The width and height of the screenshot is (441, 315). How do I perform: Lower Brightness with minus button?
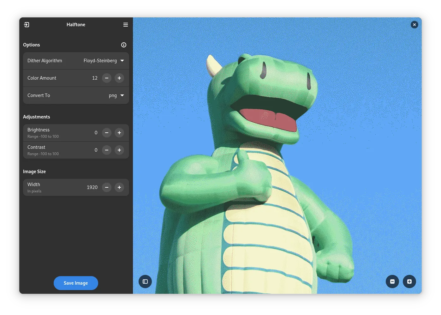(x=107, y=133)
